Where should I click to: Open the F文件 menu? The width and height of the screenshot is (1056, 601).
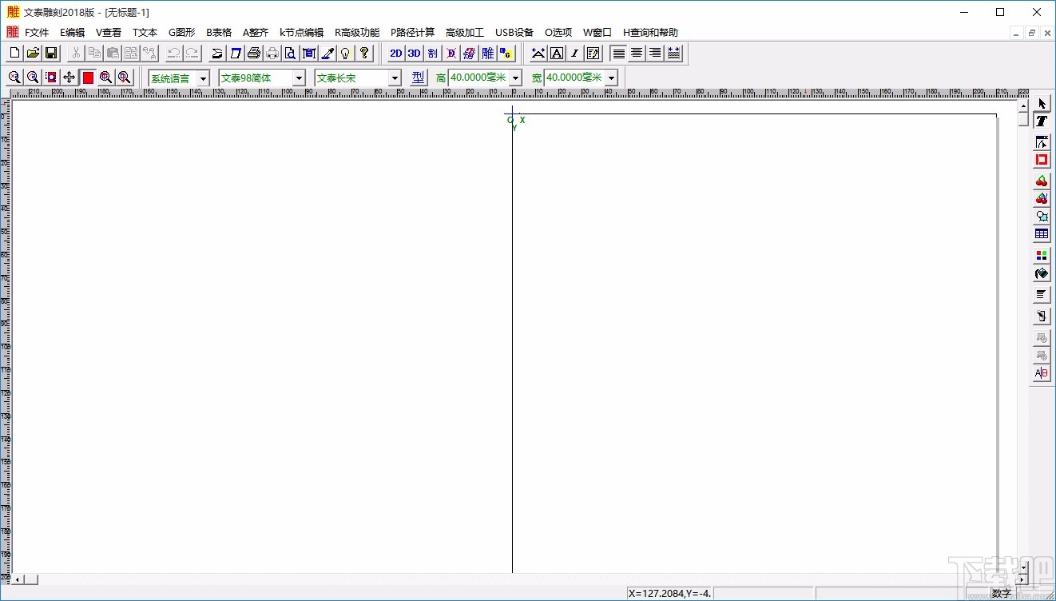click(37, 33)
